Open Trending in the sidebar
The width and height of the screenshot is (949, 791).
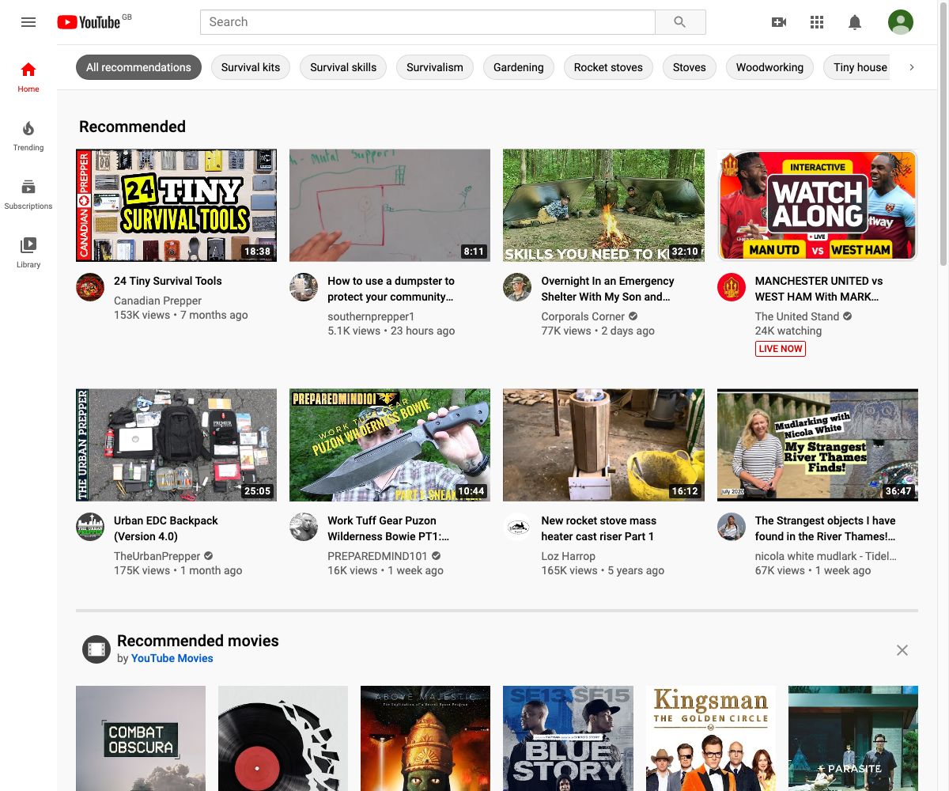(28, 135)
